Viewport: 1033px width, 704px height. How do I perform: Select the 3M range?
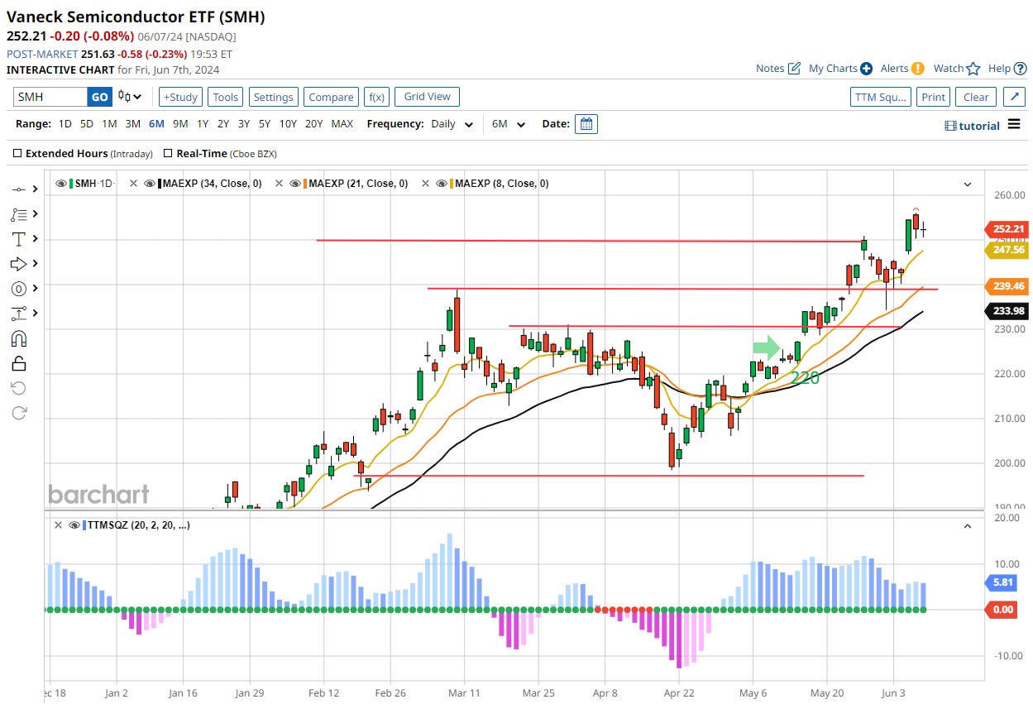132,124
